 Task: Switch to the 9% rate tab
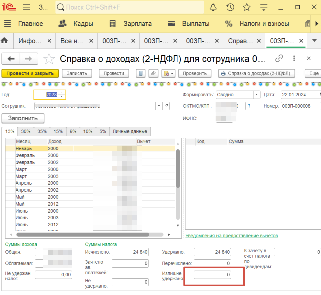pos(73,131)
